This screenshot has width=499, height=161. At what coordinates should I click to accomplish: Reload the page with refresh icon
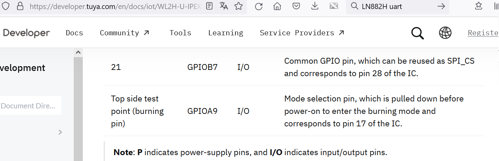coord(258,6)
